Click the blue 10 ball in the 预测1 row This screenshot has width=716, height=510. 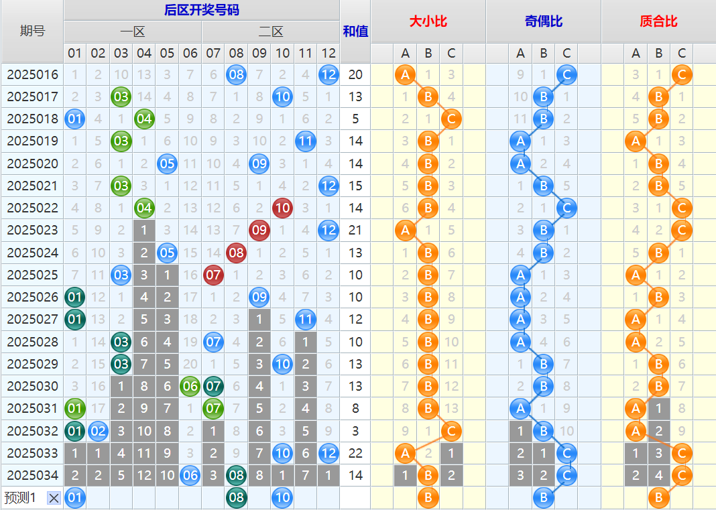[282, 498]
